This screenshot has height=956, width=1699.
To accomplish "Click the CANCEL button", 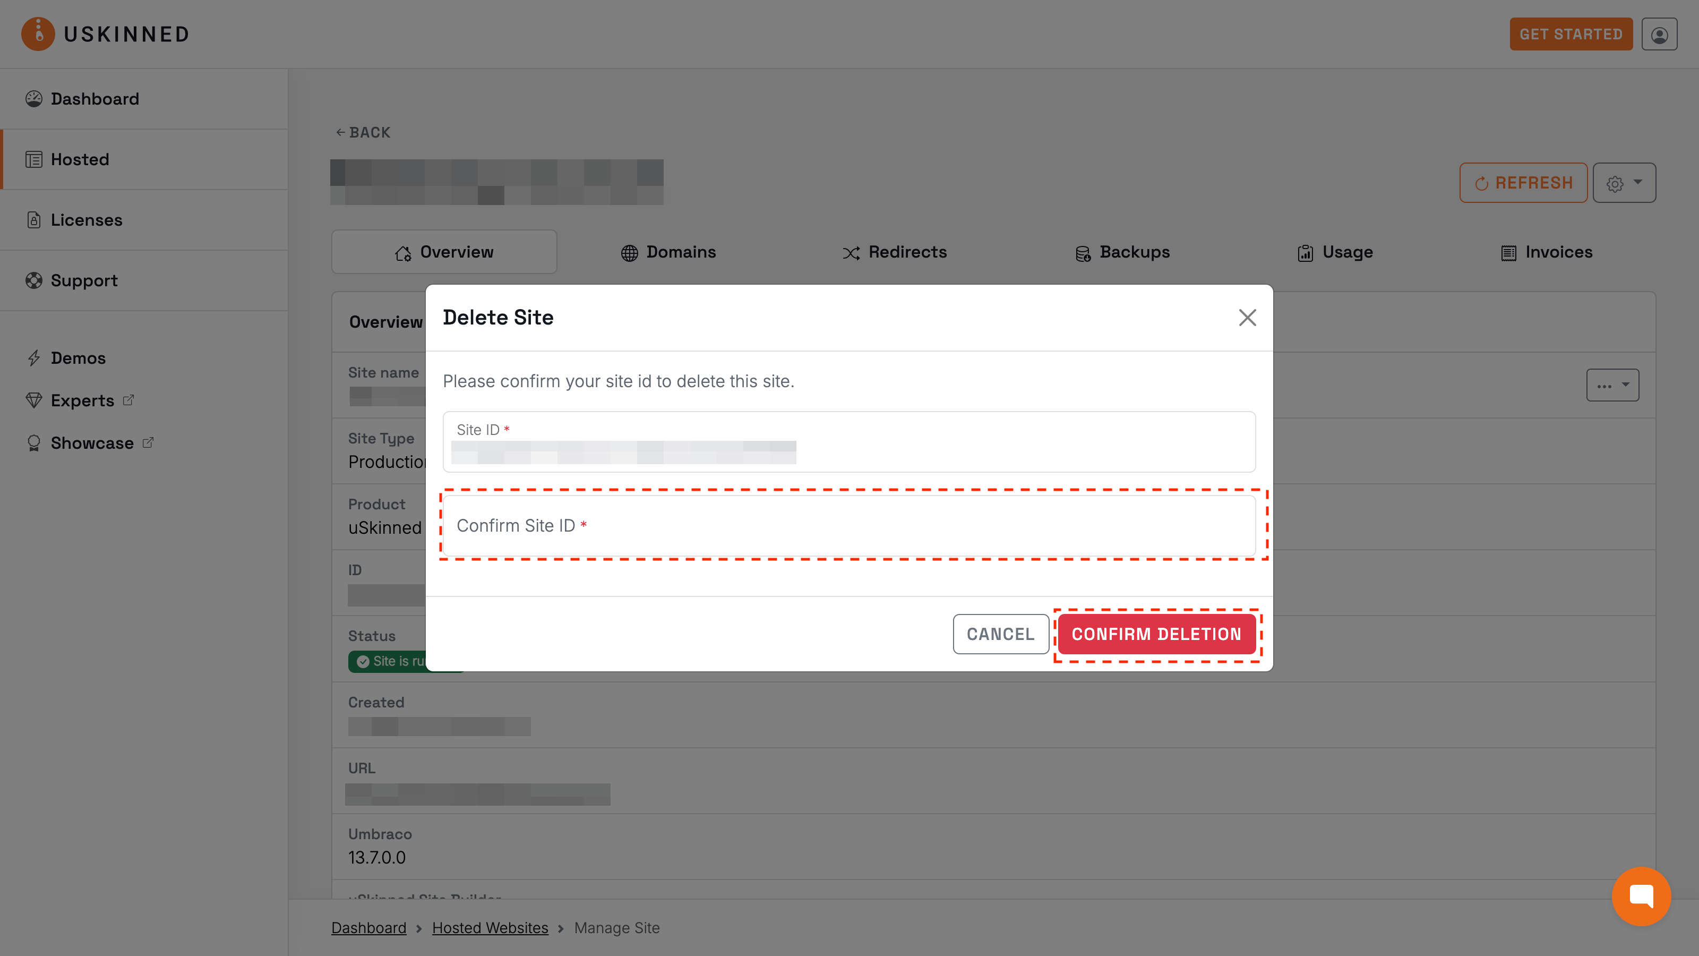I will [1000, 634].
